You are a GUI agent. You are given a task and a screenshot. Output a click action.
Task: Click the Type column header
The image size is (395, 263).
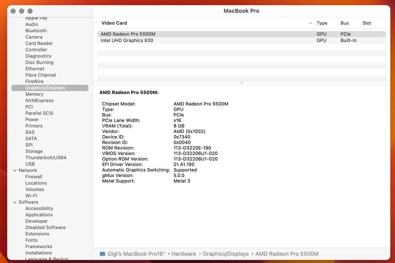click(322, 23)
